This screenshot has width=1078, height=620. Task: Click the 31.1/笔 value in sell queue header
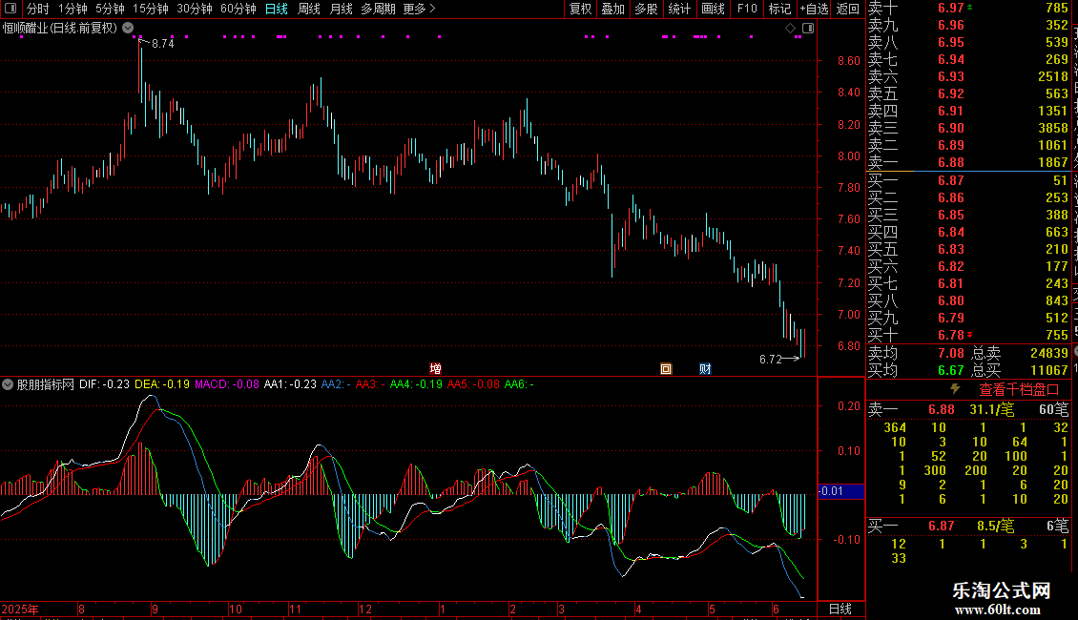pyautogui.click(x=992, y=409)
